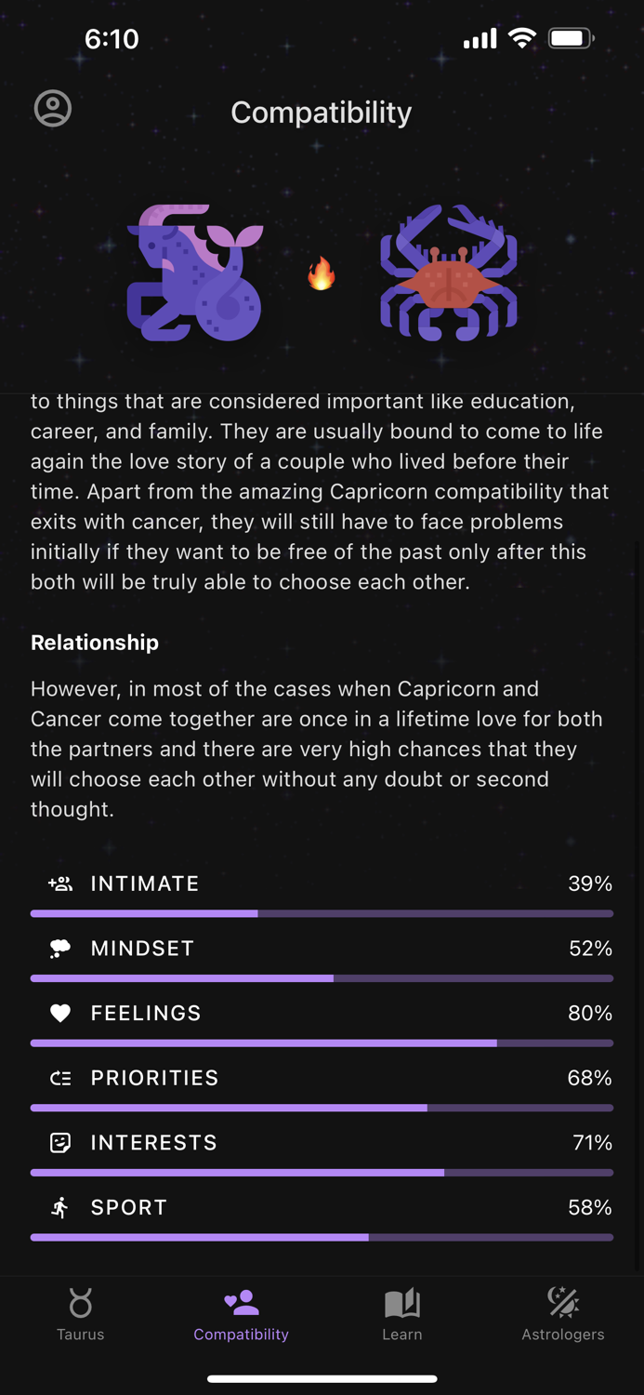Switch to the Learn tab
This screenshot has width=644, height=1395.
coord(401,1313)
